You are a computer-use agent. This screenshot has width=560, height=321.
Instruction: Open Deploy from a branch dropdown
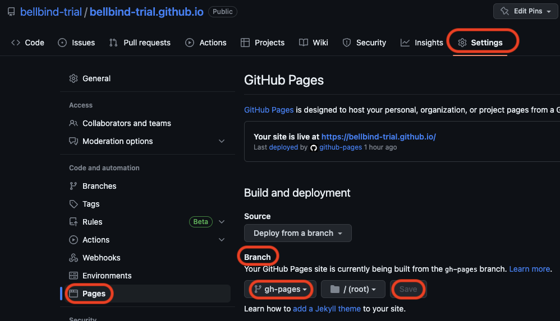298,233
